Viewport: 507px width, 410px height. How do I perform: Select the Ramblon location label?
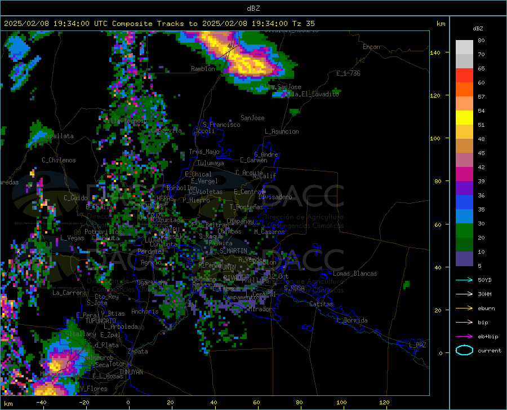tap(203, 69)
